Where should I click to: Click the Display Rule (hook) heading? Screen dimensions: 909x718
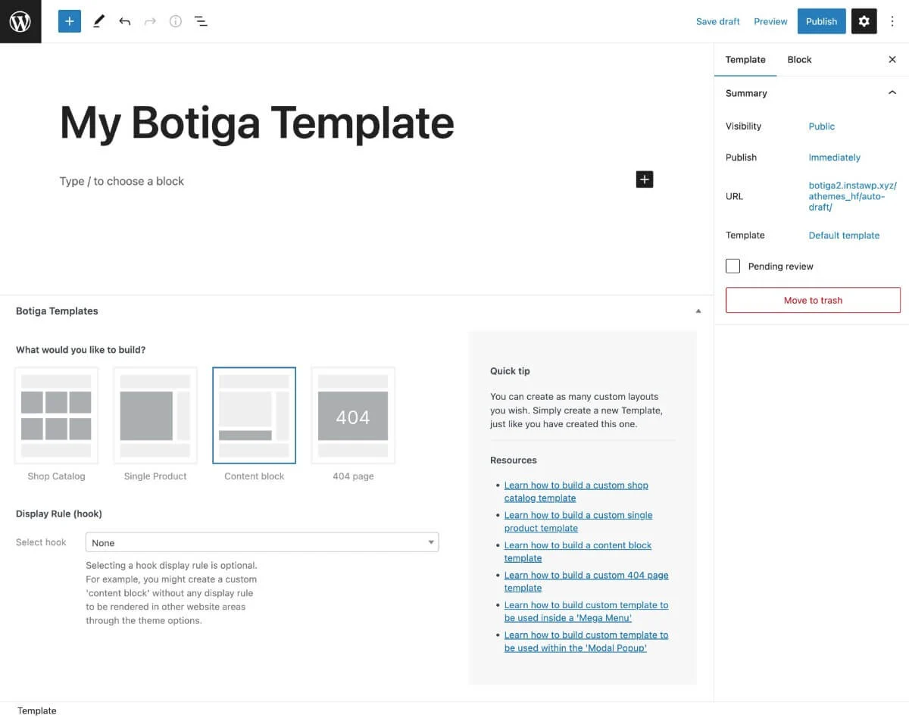[59, 514]
